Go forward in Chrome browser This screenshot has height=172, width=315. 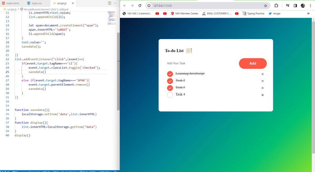pyautogui.click(x=132, y=5)
